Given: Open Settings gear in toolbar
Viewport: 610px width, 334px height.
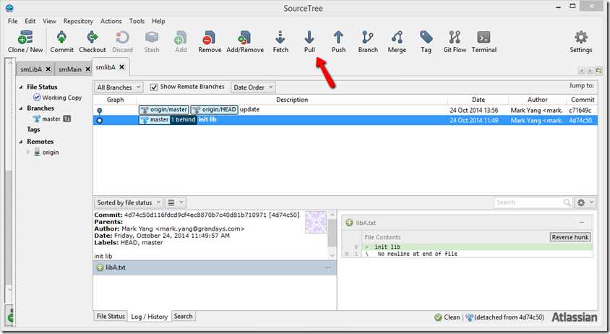Looking at the screenshot, I should click(x=581, y=42).
